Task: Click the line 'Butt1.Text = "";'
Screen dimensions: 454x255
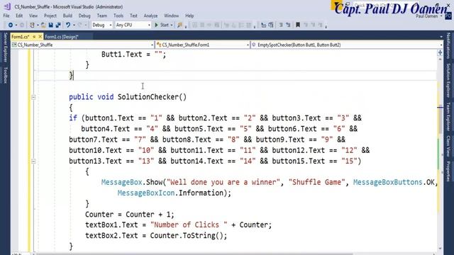Action: [134, 55]
